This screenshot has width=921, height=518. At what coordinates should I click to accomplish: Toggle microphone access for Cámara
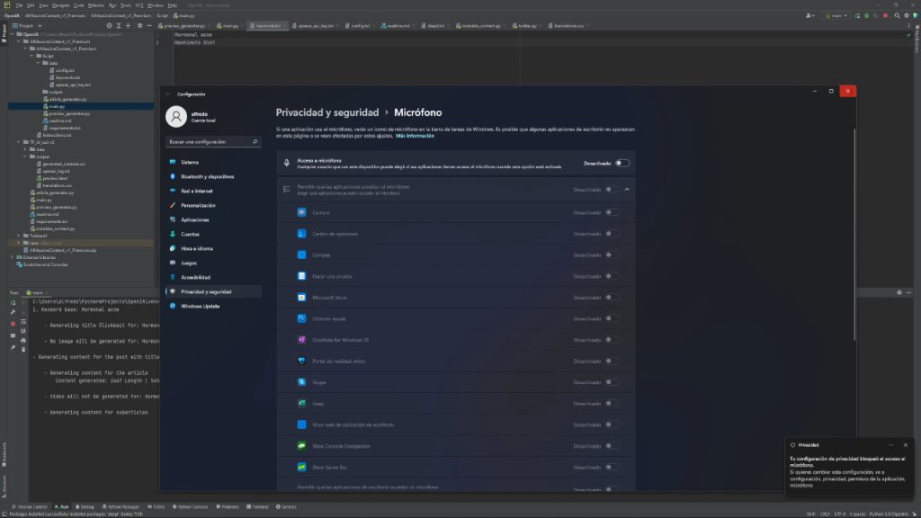pyautogui.click(x=612, y=212)
